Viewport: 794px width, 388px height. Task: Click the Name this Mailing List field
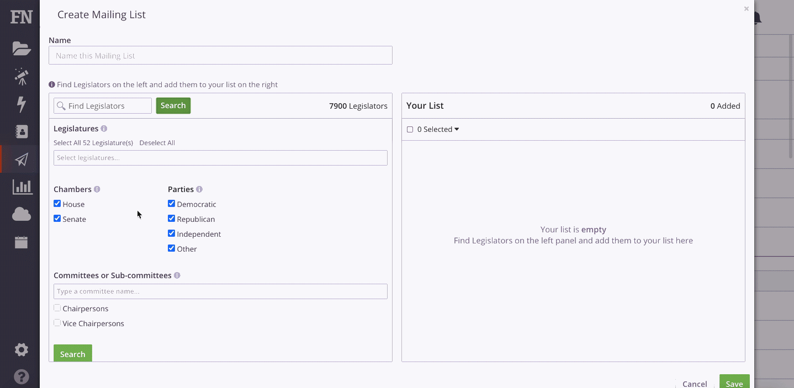click(220, 55)
